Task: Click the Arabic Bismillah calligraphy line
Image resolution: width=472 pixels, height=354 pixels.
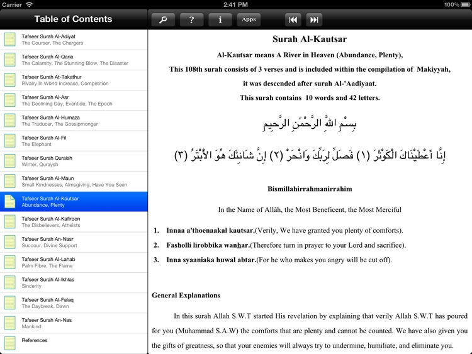Action: point(310,123)
